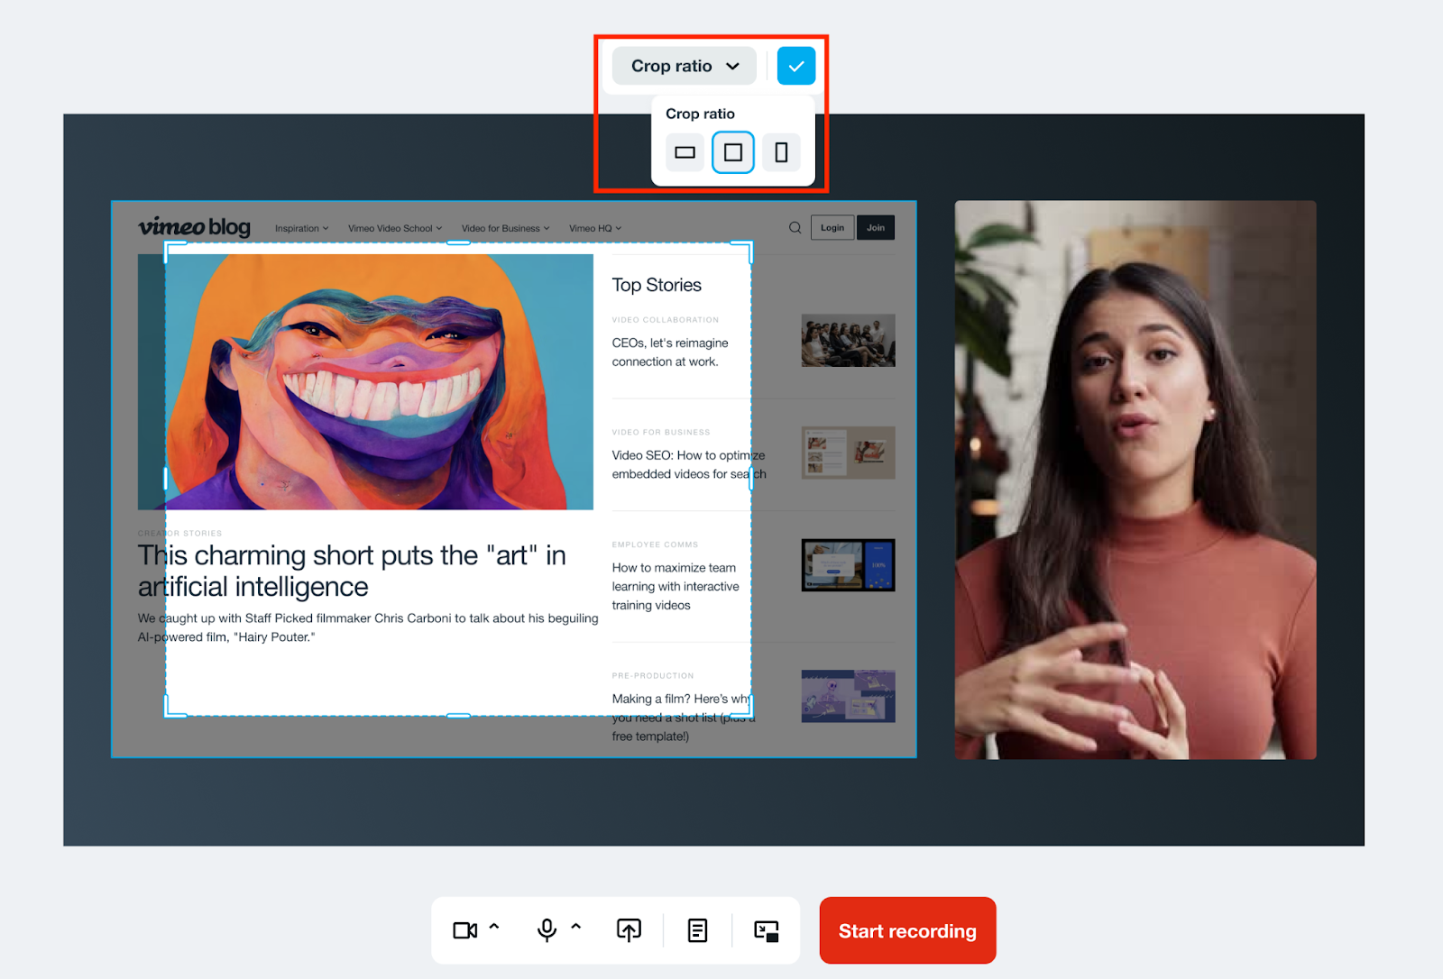Click the camera icon in bottom toolbar
Screen dimensions: 1443x979
click(x=464, y=930)
